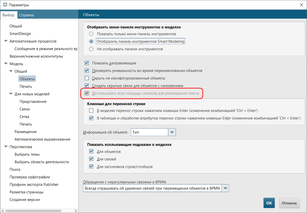Select 'Показать только мини-панель инструментов' radio button
This screenshot has height=213, width=307.
91,34
